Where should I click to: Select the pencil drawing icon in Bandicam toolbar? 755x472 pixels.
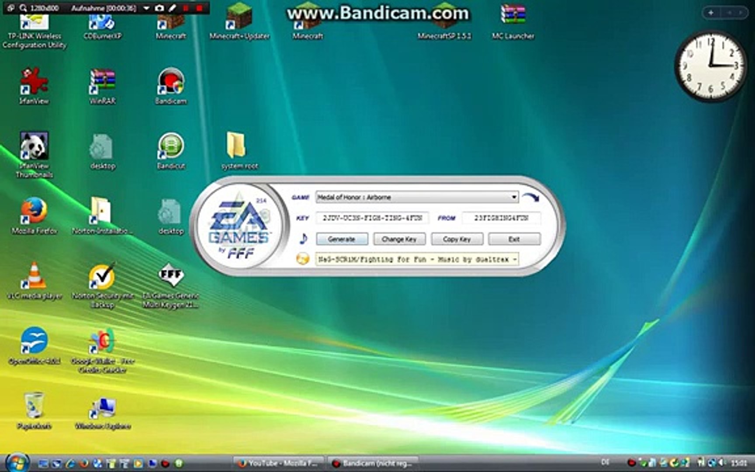click(171, 7)
